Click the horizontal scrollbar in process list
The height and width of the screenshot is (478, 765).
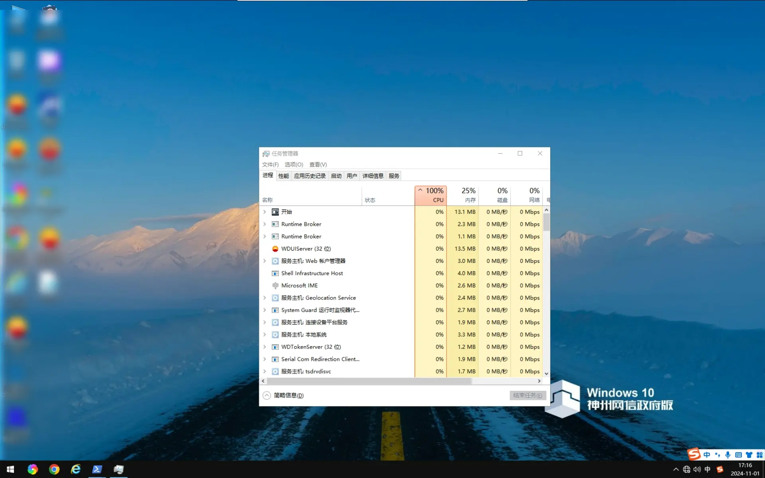(x=369, y=381)
